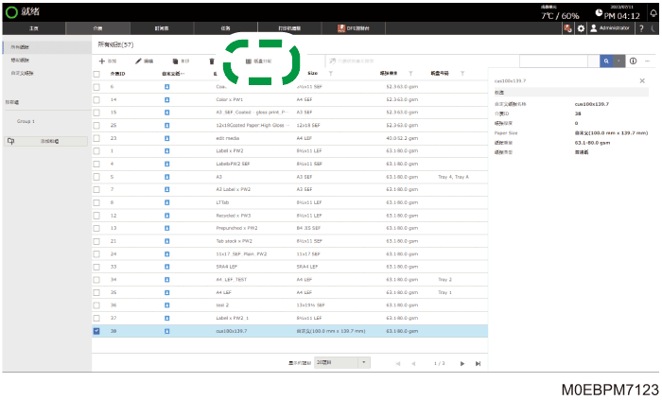Screen dimensions: 662x400
Task: Open the rows-per-page dropdown at bottom
Action: 342,363
